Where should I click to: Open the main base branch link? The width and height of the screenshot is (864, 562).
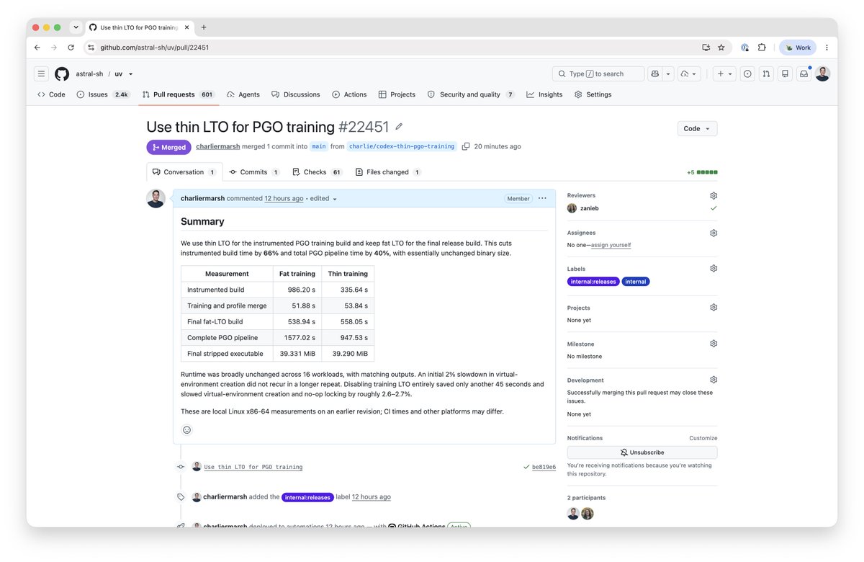[318, 146]
